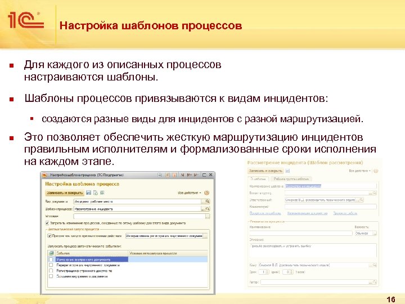Click magnifier icon in the 'Автор' field
Screen dimensions: 405x304
pyautogui.click(x=375, y=282)
